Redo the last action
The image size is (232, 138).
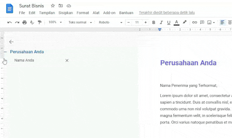click(17, 22)
